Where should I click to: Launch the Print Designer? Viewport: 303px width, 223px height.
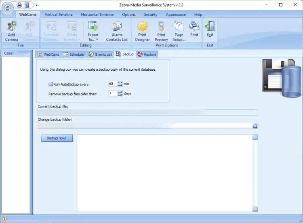pyautogui.click(x=143, y=31)
